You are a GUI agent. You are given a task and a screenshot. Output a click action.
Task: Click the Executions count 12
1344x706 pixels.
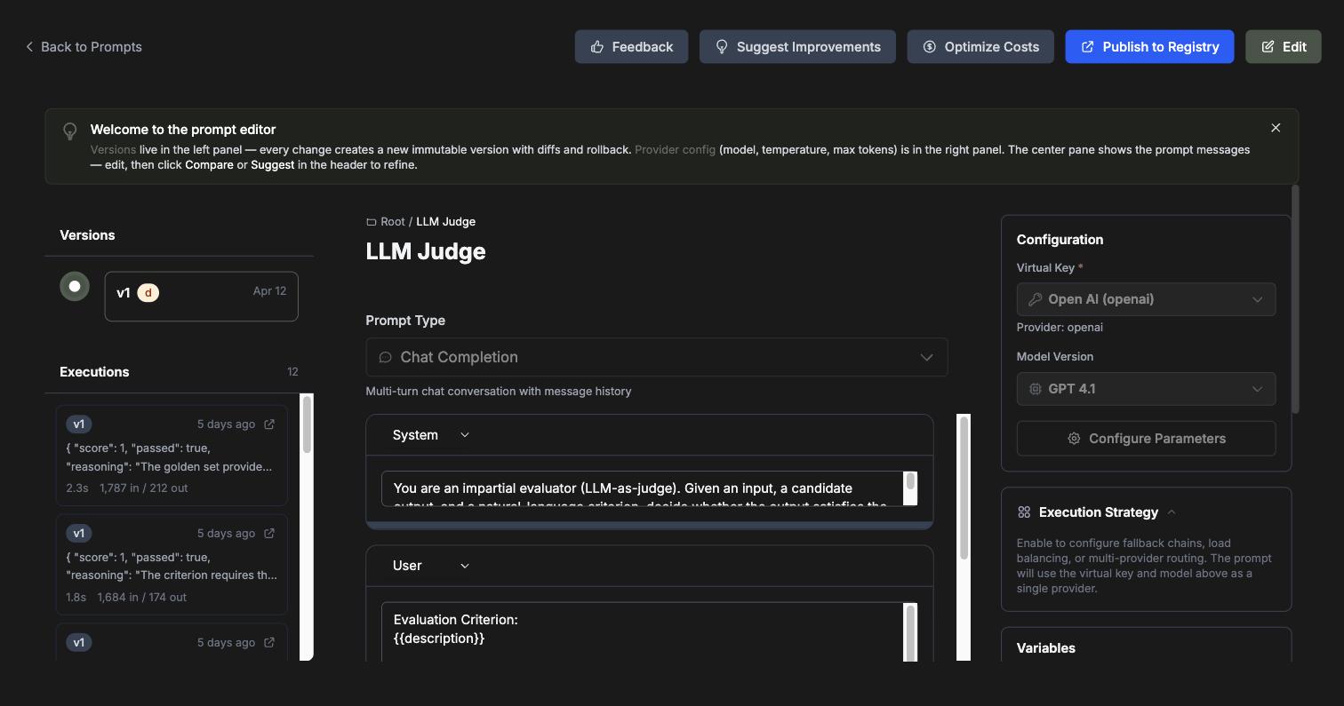pyautogui.click(x=292, y=372)
